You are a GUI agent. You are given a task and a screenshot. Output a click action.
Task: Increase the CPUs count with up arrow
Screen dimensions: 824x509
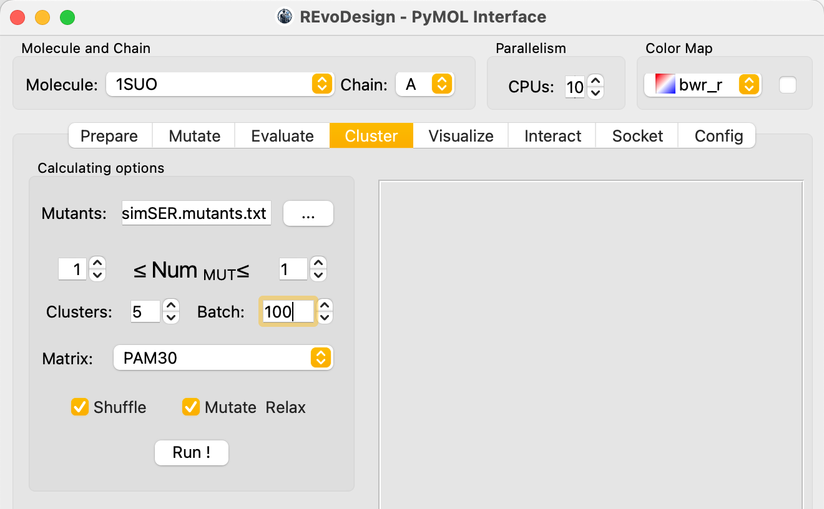(x=596, y=80)
